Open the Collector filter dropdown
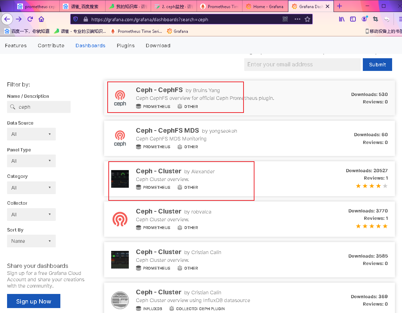Image resolution: width=402 pixels, height=313 pixels. 31,214
